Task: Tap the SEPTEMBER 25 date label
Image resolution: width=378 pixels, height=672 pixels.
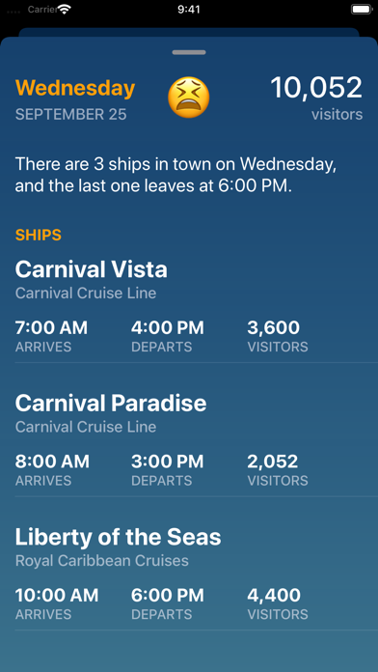Action: point(71,115)
